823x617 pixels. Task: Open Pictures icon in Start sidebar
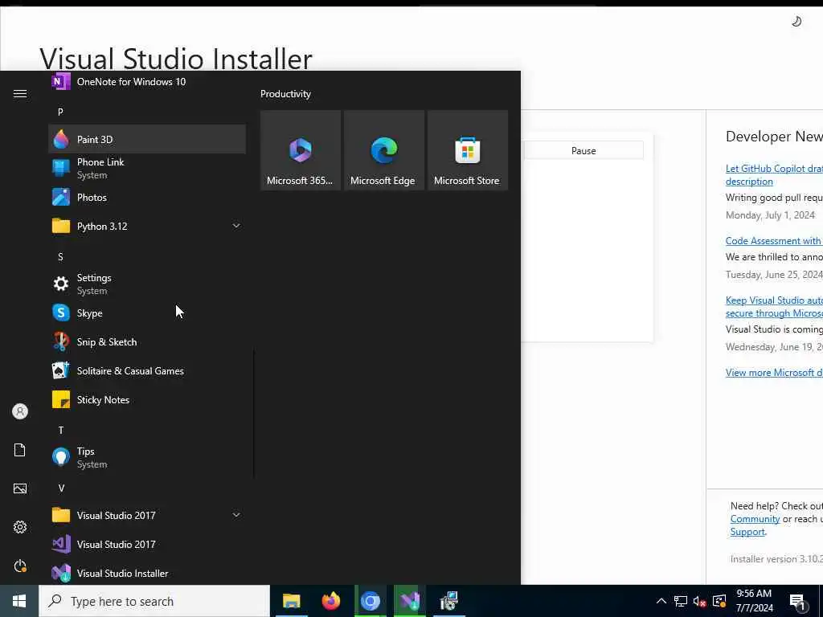(20, 488)
